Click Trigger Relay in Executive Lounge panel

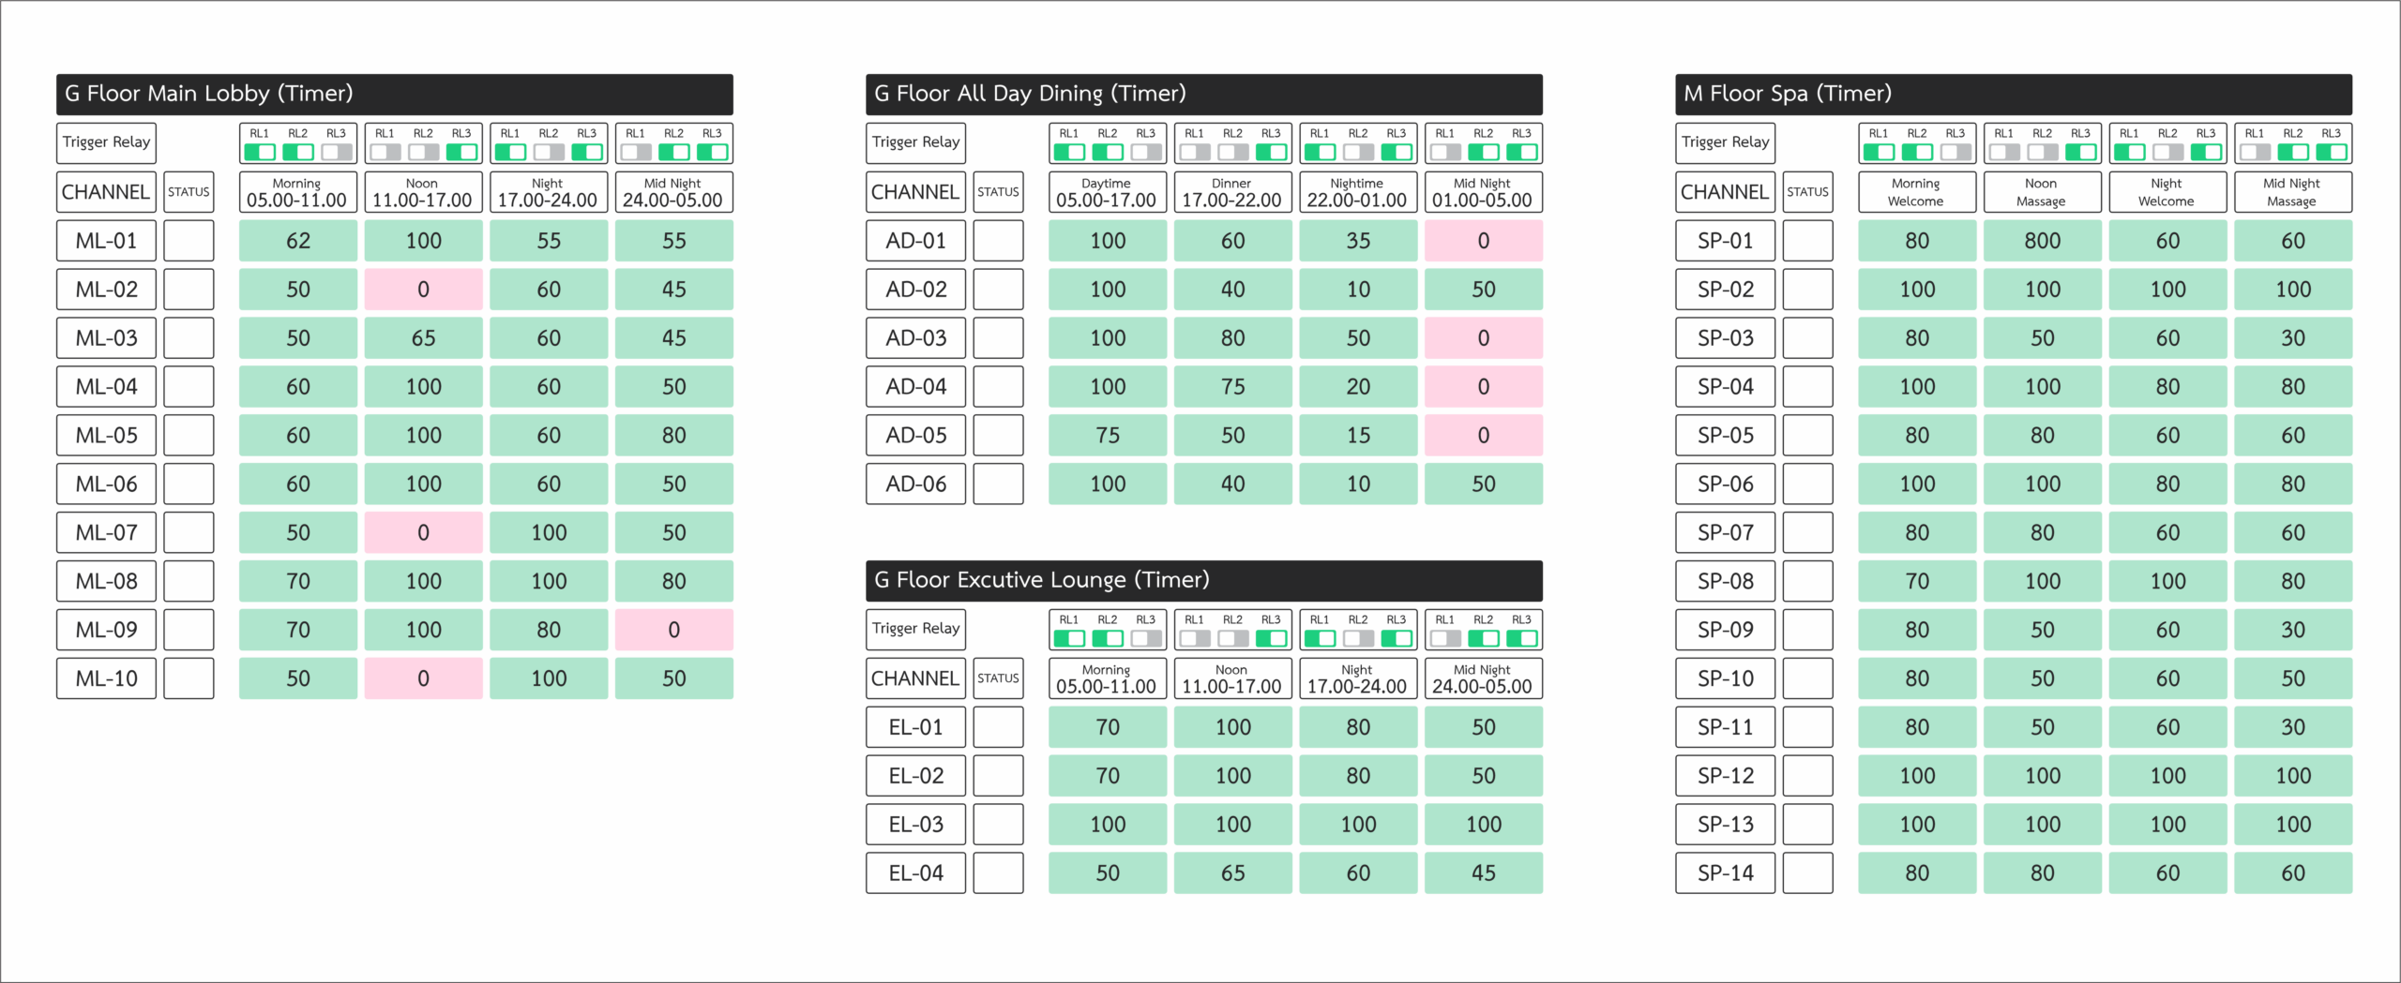pos(915,629)
